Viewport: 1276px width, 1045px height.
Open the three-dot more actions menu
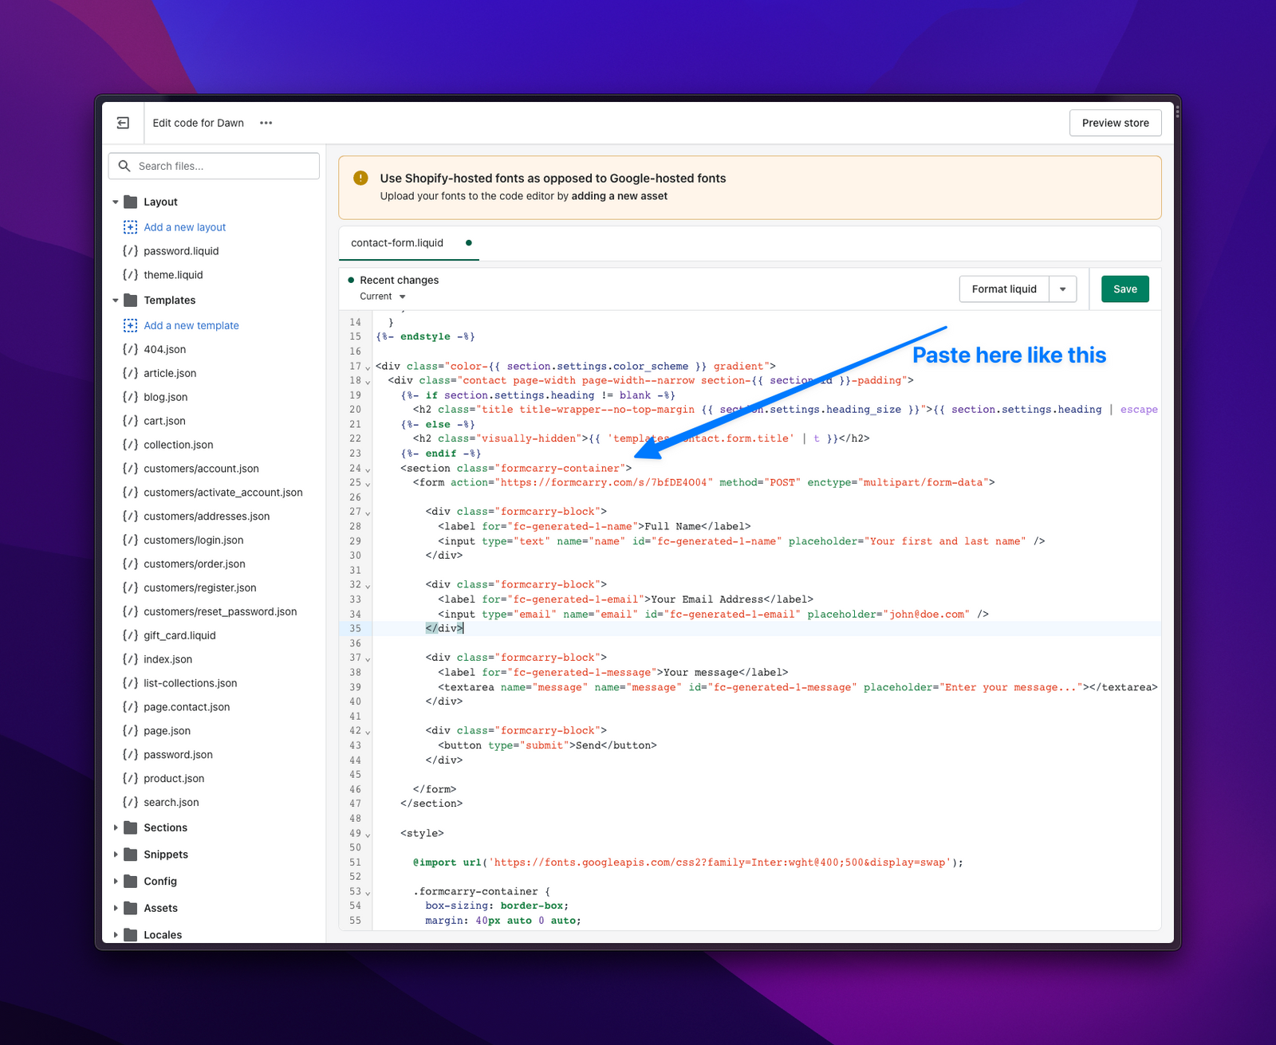266,123
